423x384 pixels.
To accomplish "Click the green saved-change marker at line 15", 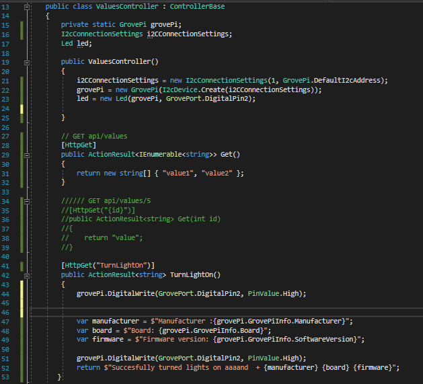I will click(22, 25).
